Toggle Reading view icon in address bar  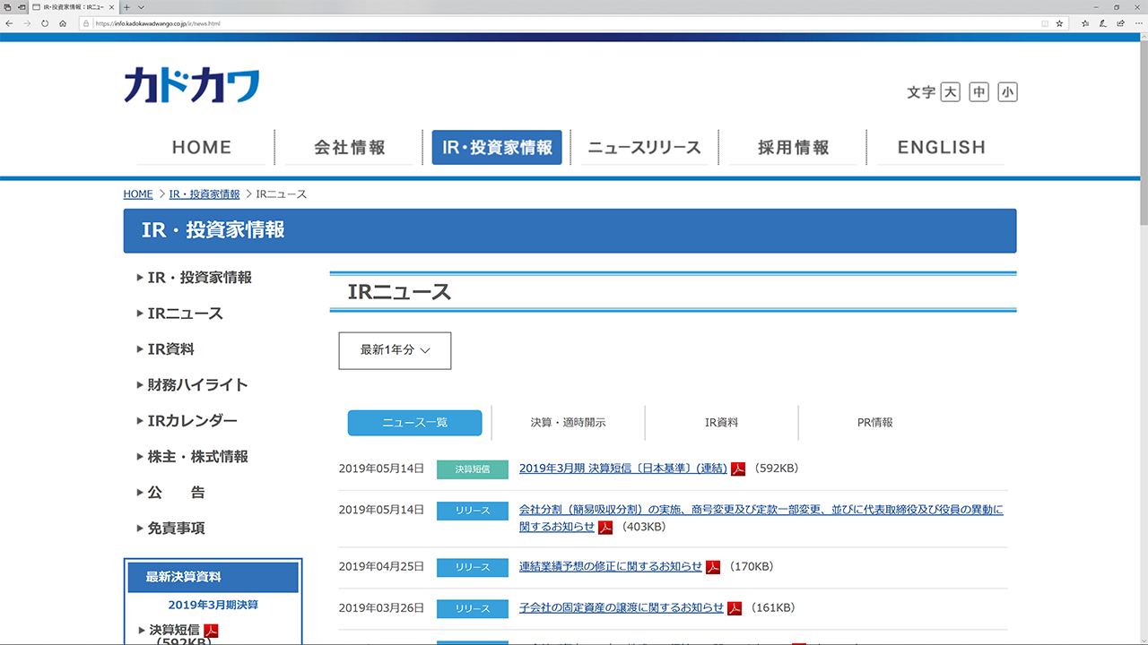pos(1045,23)
